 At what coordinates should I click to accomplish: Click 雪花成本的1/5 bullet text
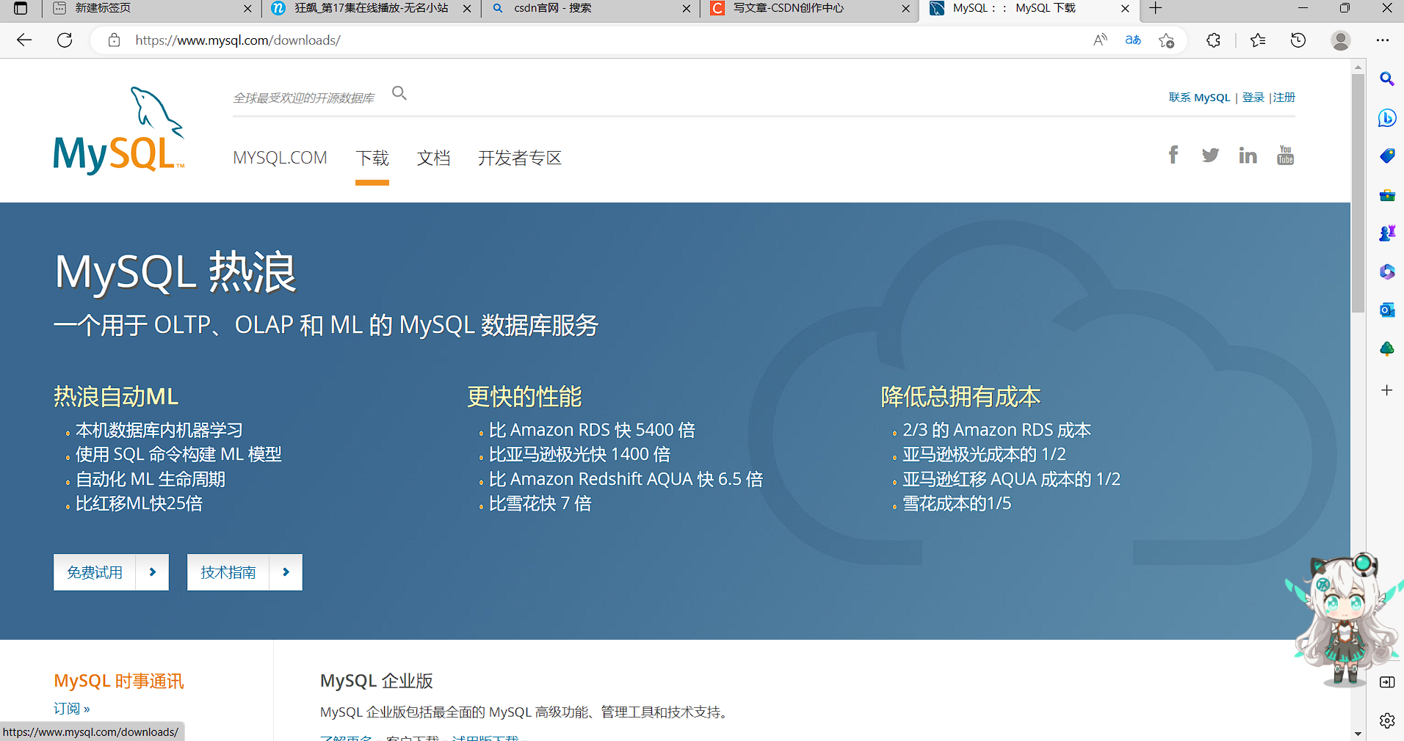pyautogui.click(x=957, y=503)
